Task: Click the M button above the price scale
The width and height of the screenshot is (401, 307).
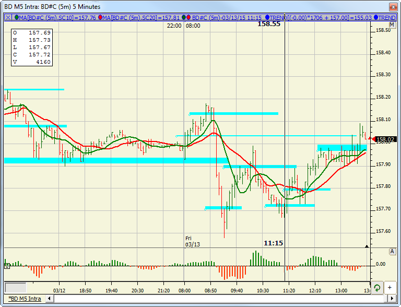Action: (x=392, y=25)
